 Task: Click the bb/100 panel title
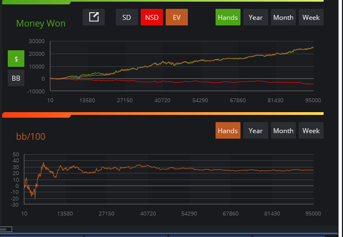coord(30,135)
